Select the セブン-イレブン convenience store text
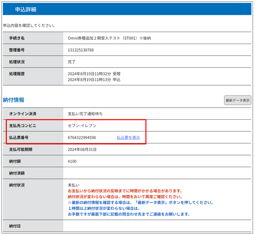 pyautogui.click(x=82, y=125)
